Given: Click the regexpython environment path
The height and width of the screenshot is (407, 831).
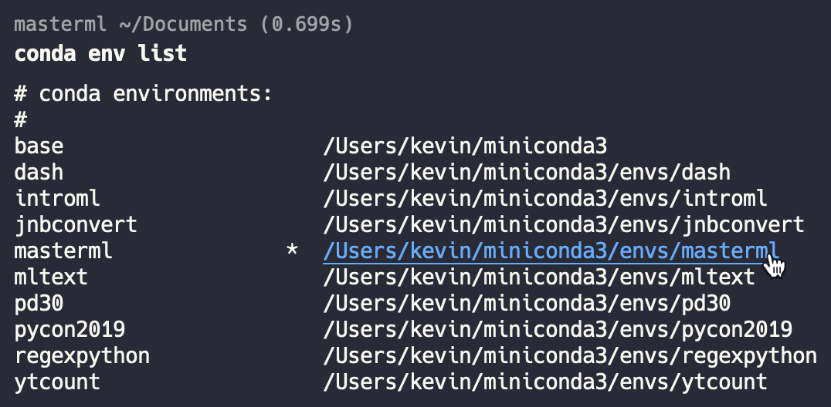Looking at the screenshot, I should 570,355.
